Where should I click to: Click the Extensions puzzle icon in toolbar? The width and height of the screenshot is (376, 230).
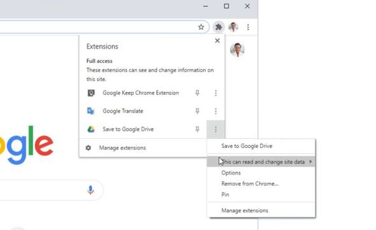point(219,27)
